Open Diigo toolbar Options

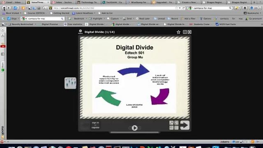point(205,18)
